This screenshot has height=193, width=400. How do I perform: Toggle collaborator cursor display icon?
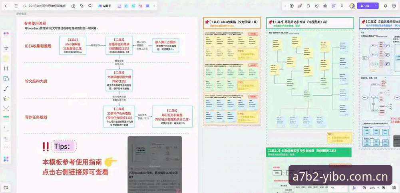(x=333, y=6)
